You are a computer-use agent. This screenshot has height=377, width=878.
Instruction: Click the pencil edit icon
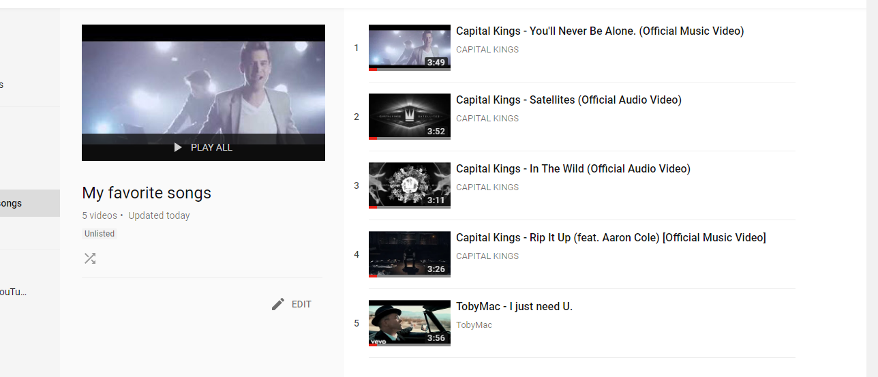[x=277, y=304]
